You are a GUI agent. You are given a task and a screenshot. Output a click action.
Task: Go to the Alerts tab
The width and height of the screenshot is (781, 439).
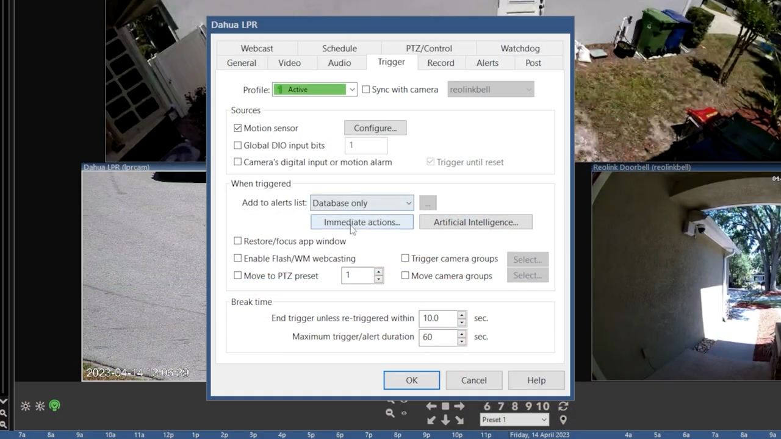point(488,63)
